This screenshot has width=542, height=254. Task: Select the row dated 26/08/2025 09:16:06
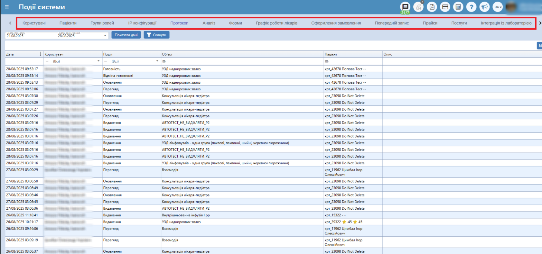point(274,231)
